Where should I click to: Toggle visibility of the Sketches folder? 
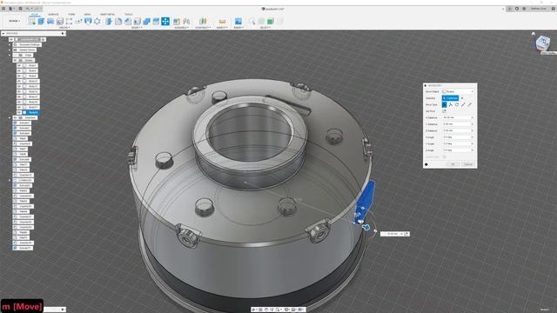point(15,117)
